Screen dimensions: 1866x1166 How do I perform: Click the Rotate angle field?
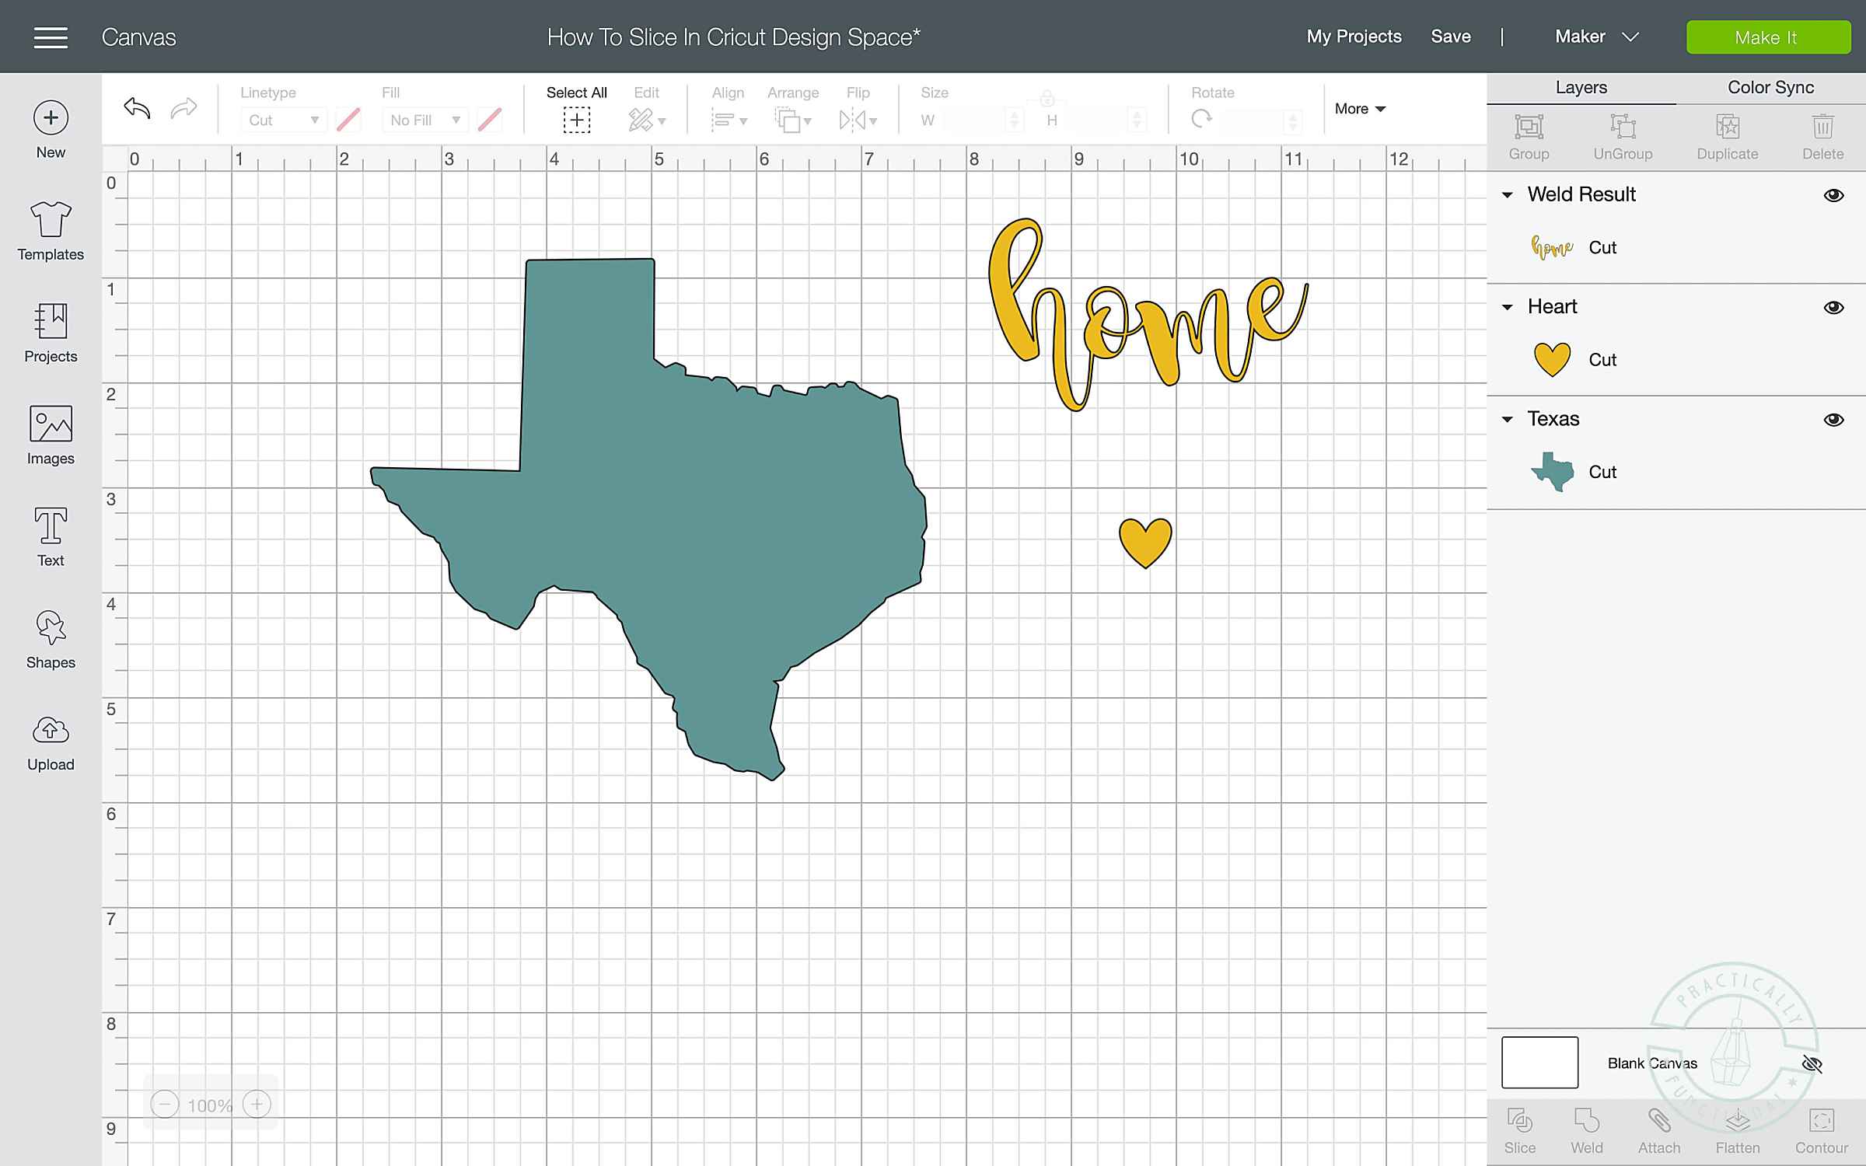point(1252,120)
